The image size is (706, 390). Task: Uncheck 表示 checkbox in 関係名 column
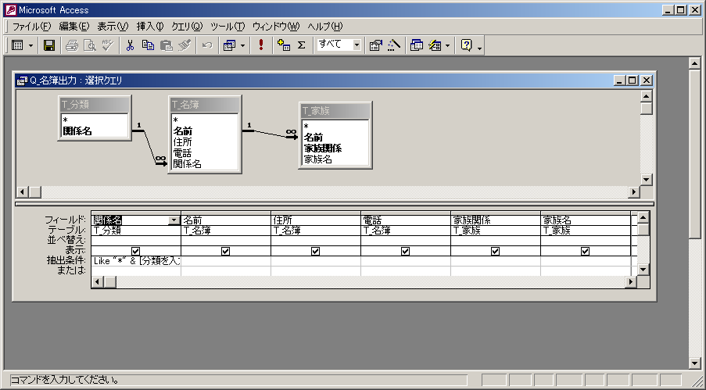(x=135, y=251)
